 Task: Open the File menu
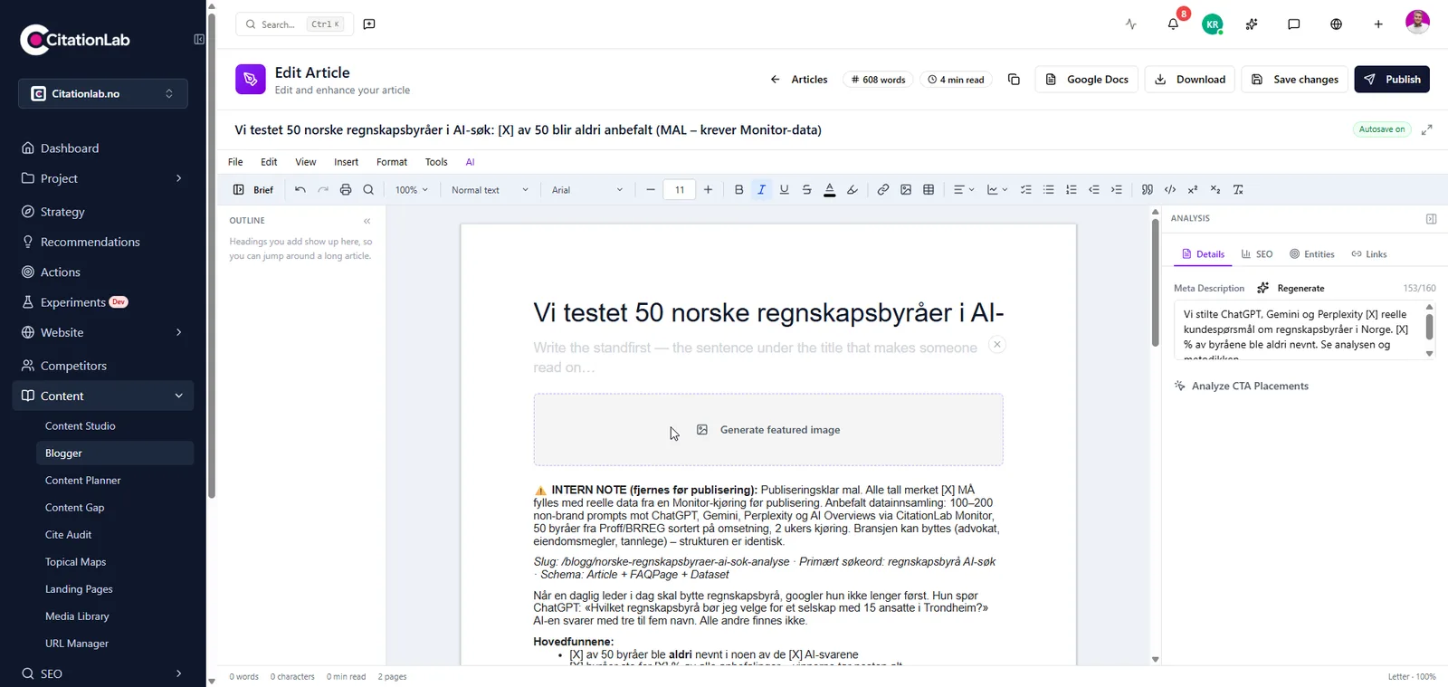235,162
